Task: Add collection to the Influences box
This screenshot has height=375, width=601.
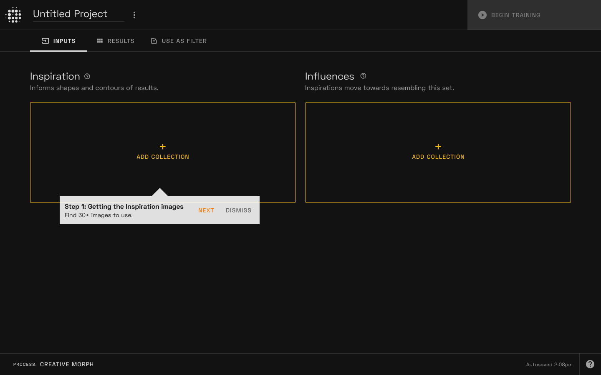Action: (x=438, y=152)
